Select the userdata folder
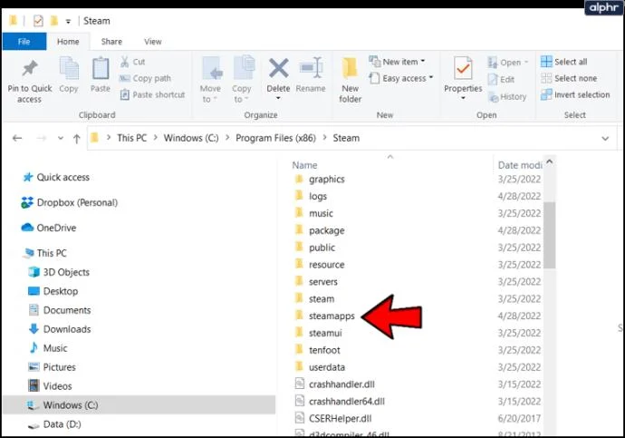Screen dimensions: 625x438 tap(320, 367)
